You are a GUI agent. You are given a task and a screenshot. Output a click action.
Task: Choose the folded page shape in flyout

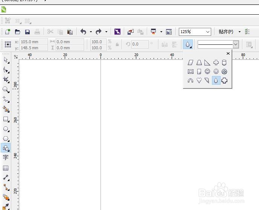[199, 72]
